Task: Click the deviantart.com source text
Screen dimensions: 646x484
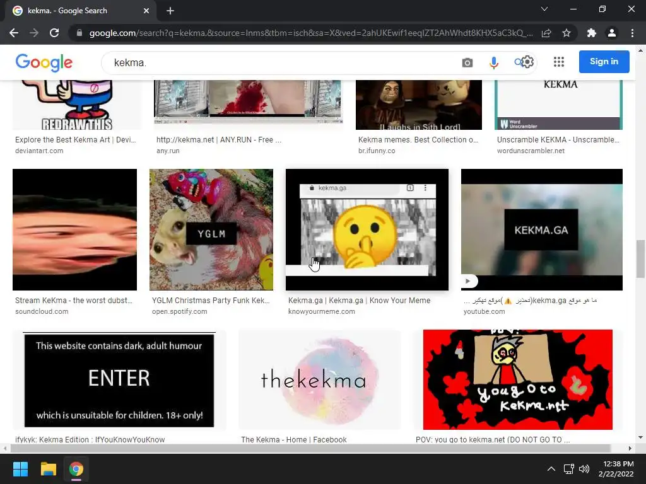Action: point(39,151)
